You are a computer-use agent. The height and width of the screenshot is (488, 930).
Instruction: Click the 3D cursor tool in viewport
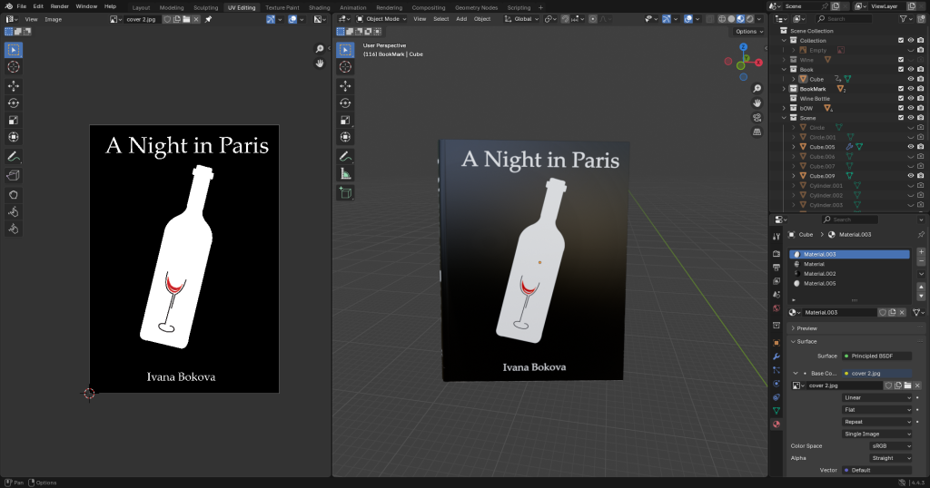pyautogui.click(x=345, y=67)
